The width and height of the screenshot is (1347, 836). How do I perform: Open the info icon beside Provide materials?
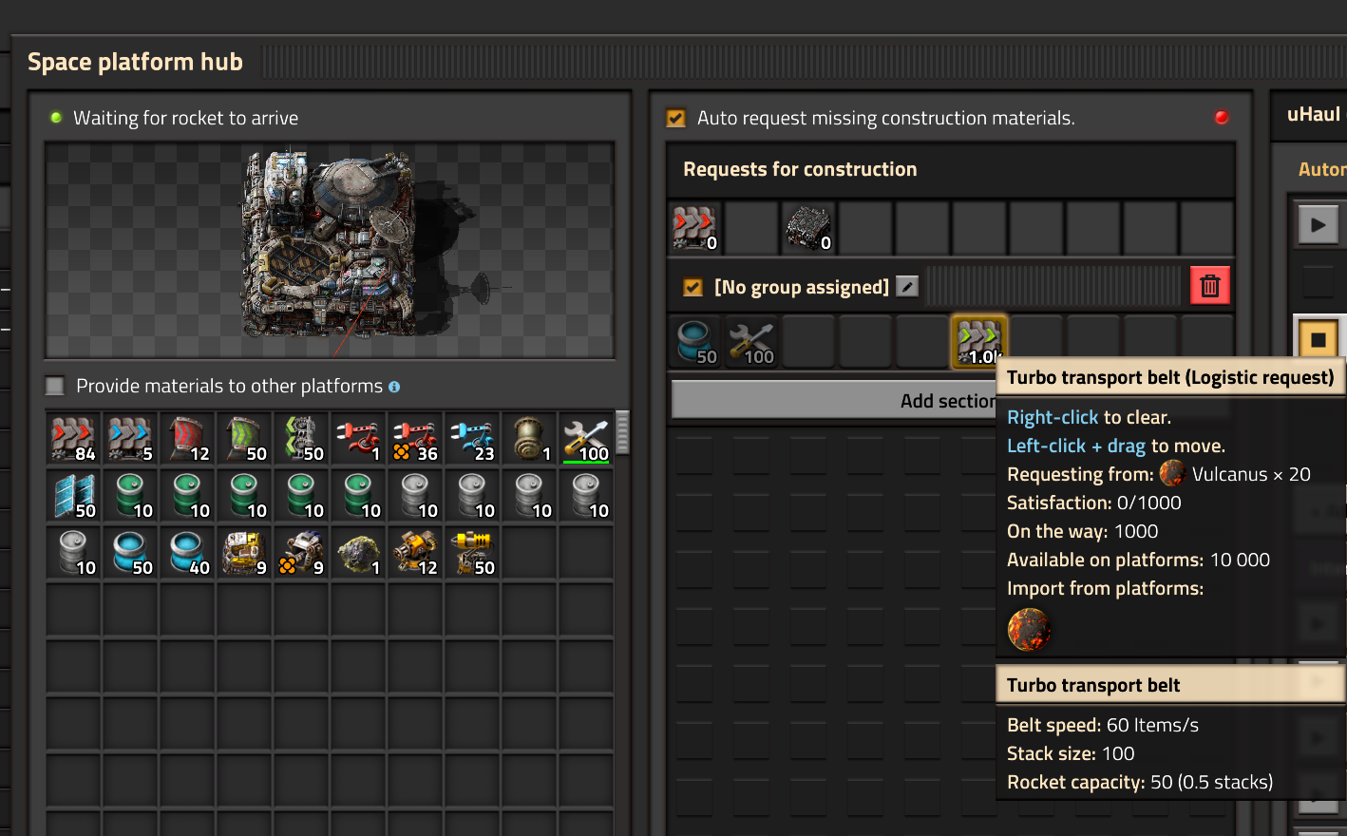394,387
